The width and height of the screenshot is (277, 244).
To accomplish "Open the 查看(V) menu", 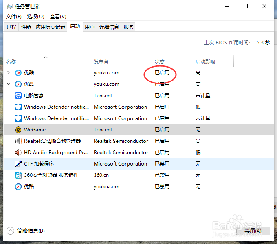I will coord(58,17).
